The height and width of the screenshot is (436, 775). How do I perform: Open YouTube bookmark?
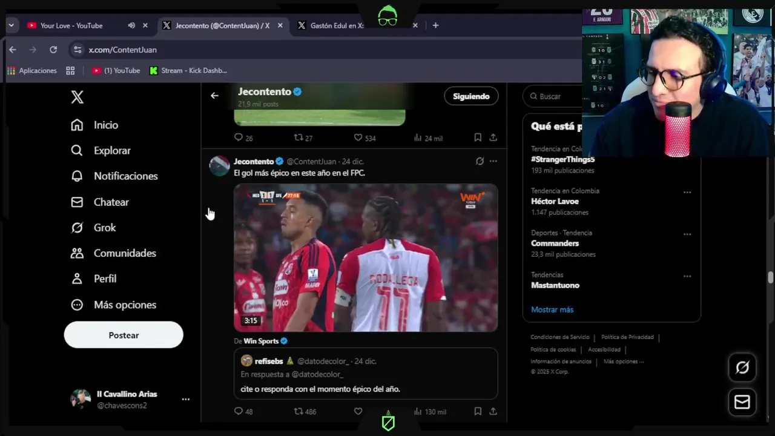point(116,70)
